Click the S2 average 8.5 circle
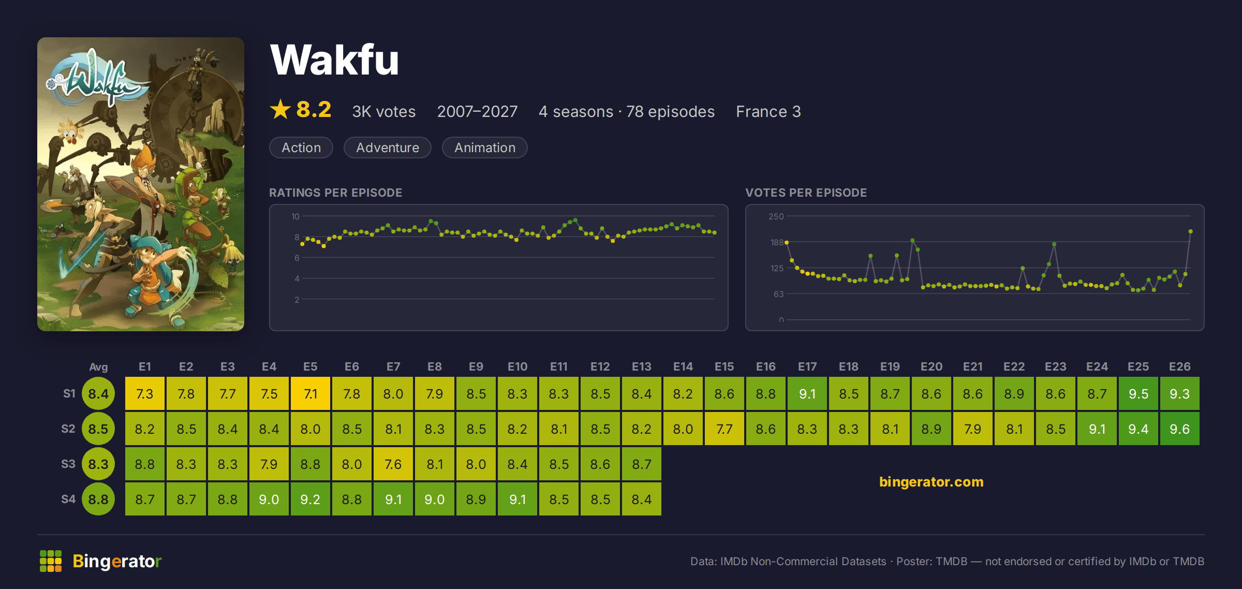The width and height of the screenshot is (1242, 589). coord(98,429)
